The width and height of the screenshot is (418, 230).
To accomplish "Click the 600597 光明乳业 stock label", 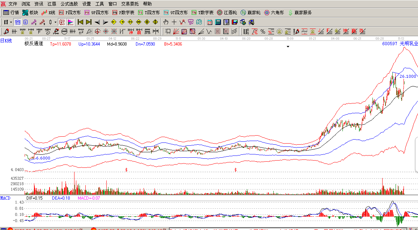I will pyautogui.click(x=400, y=44).
